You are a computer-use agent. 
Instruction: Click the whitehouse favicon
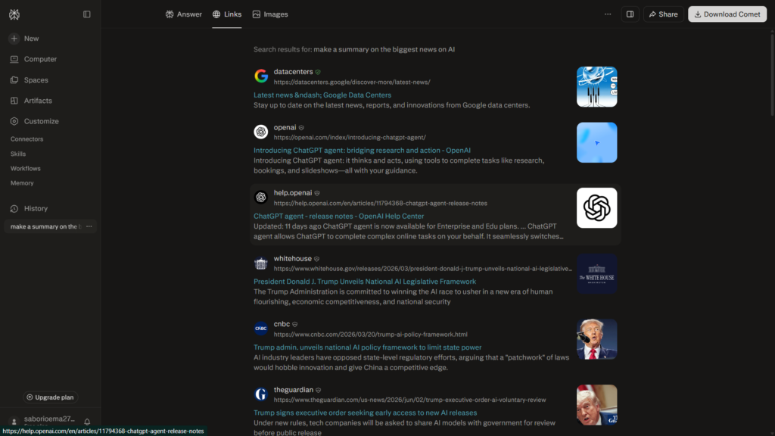tap(261, 263)
